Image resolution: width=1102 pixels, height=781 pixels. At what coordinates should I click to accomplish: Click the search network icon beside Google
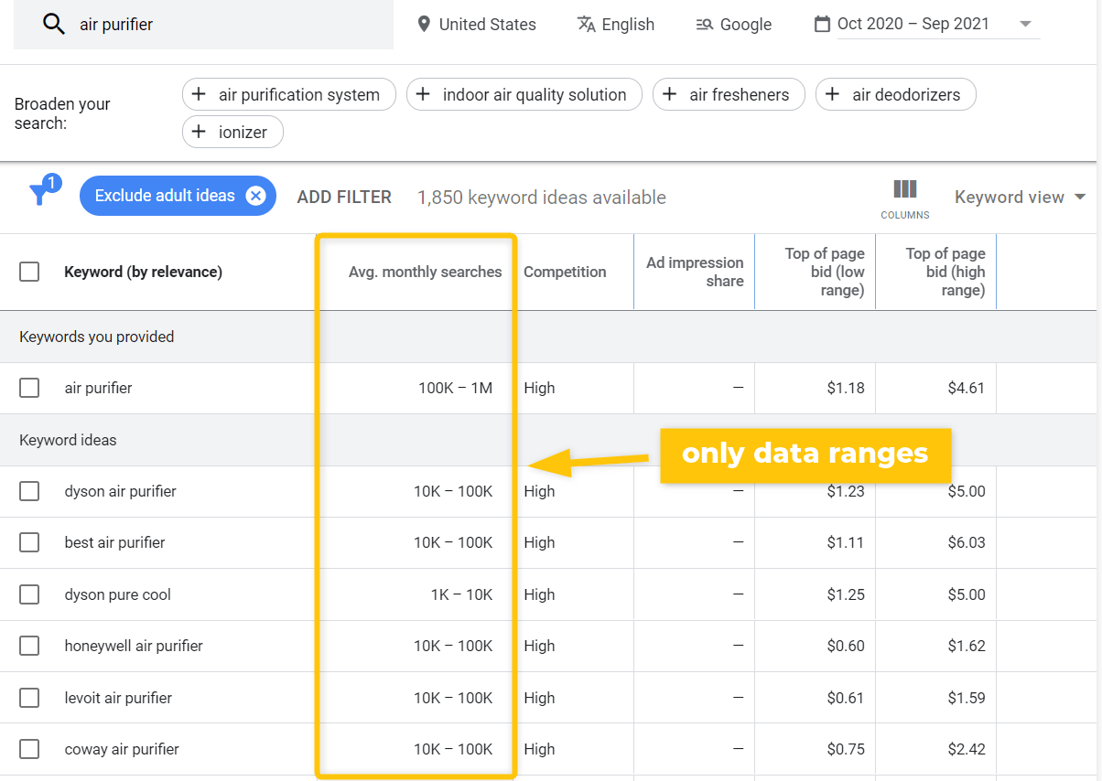click(704, 25)
